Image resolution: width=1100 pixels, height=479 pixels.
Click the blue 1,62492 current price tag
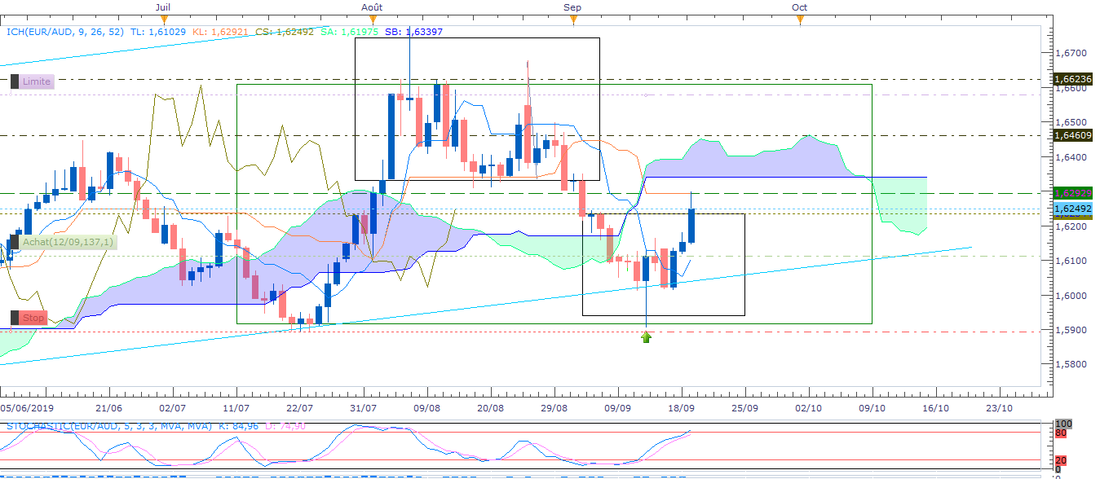[1073, 209]
